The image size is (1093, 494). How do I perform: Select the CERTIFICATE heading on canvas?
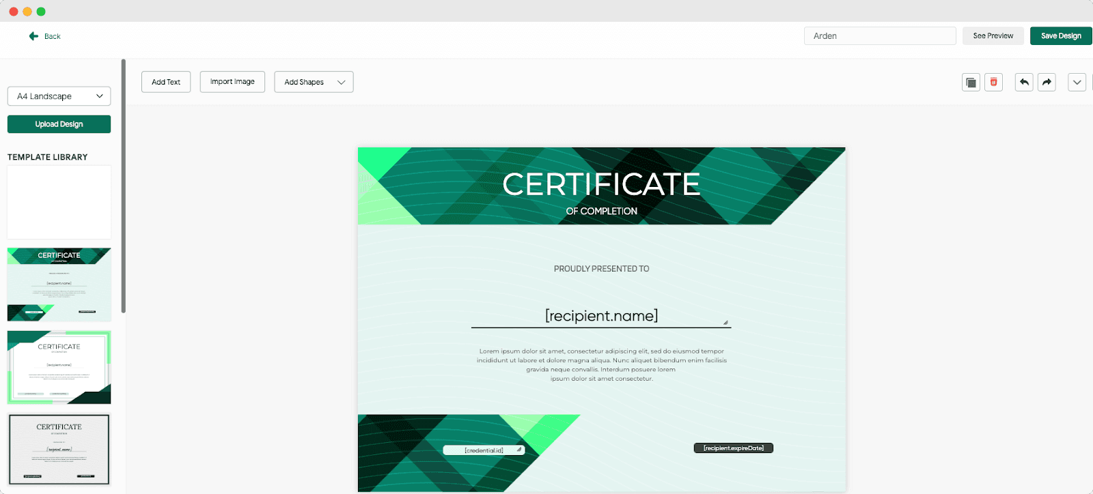pyautogui.click(x=601, y=184)
